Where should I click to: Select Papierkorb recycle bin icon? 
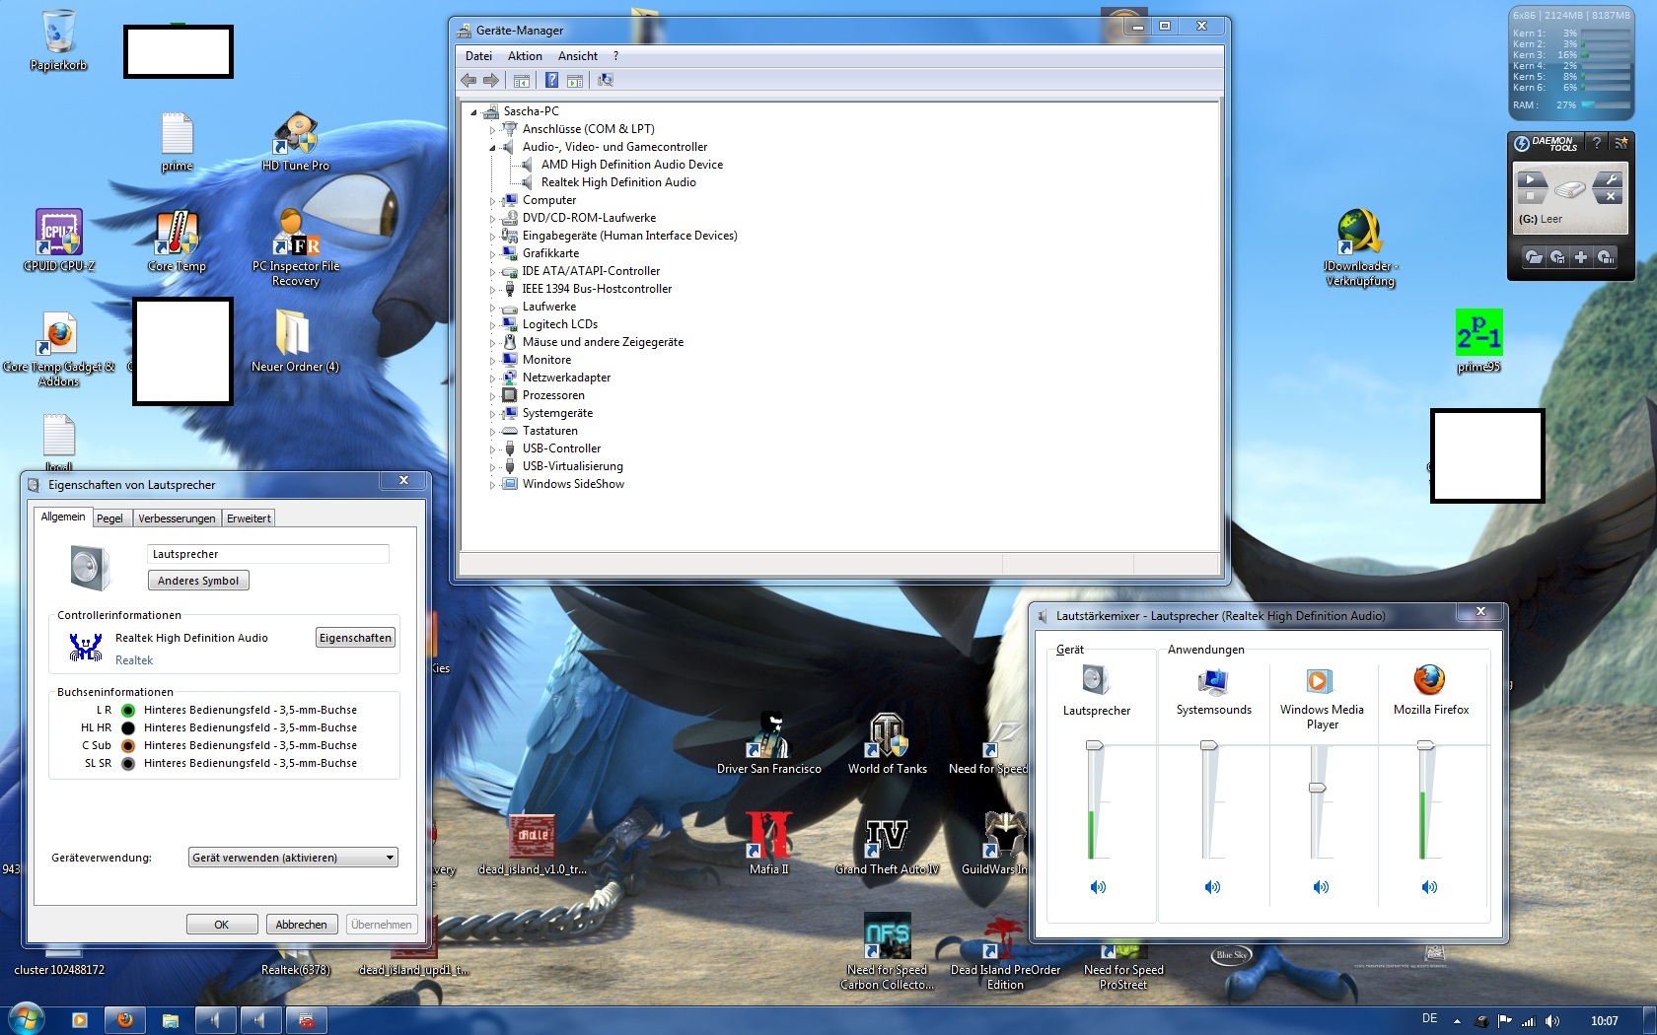pyautogui.click(x=59, y=40)
